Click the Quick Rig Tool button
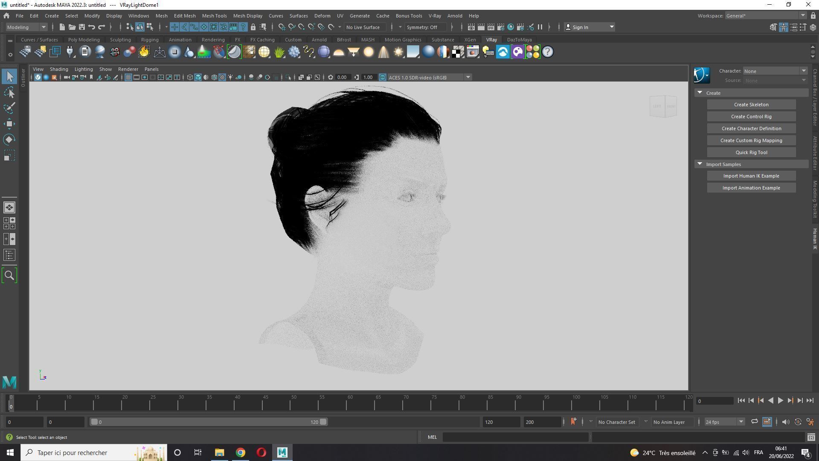This screenshot has width=819, height=461. [x=751, y=152]
